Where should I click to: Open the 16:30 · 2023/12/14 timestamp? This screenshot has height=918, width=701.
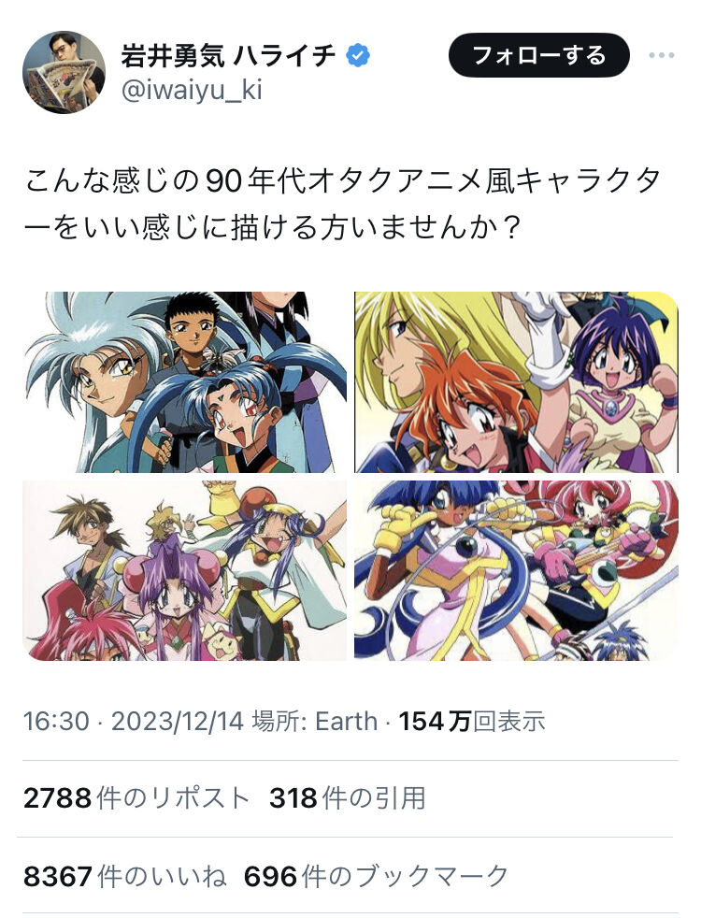tap(133, 722)
